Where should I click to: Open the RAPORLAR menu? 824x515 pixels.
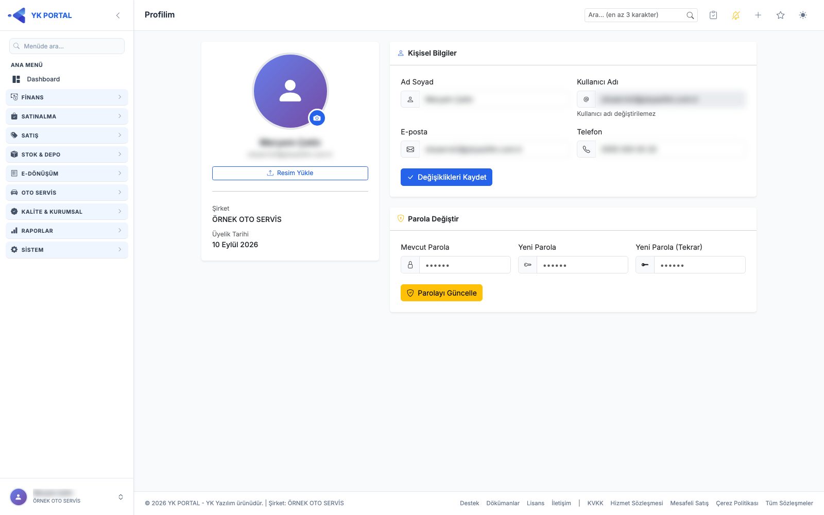pyautogui.click(x=67, y=231)
